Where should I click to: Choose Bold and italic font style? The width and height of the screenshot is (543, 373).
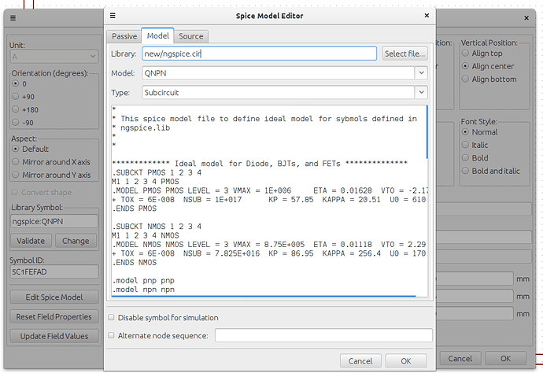coord(465,171)
